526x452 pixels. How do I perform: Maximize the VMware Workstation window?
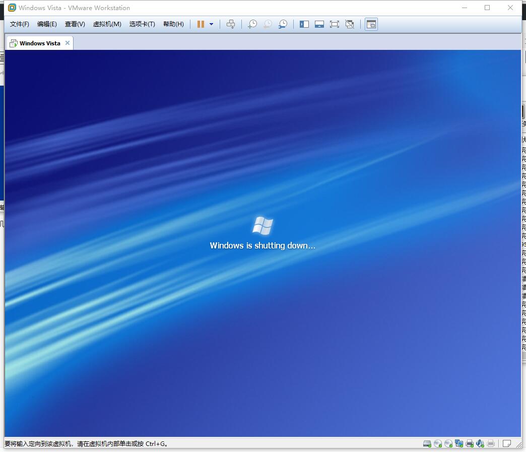coord(487,8)
